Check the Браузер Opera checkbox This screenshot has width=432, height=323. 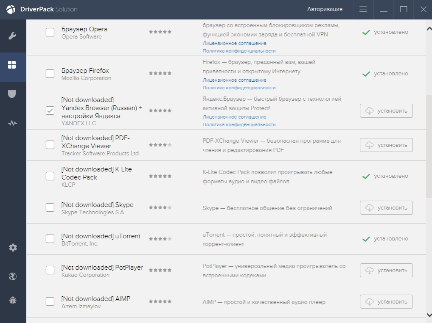[50, 32]
